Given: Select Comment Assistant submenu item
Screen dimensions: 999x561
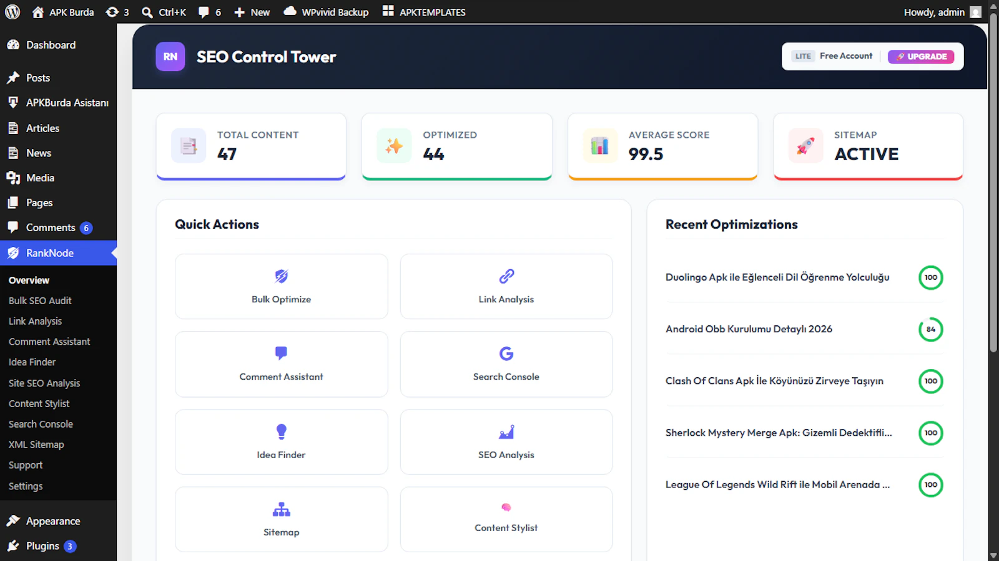Looking at the screenshot, I should click(x=49, y=342).
